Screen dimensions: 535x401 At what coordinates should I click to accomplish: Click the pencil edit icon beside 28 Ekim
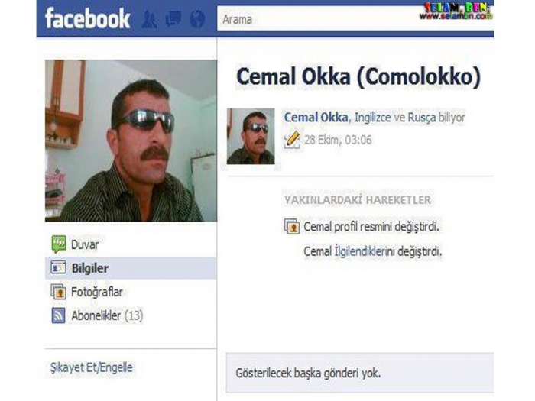292,140
